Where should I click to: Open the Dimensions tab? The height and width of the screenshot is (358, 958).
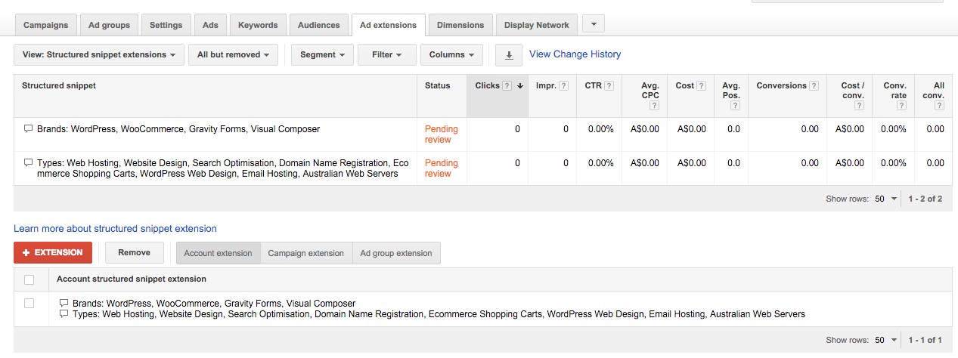pos(460,25)
